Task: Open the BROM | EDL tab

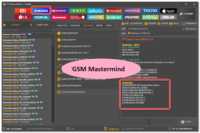Action: click(62, 26)
